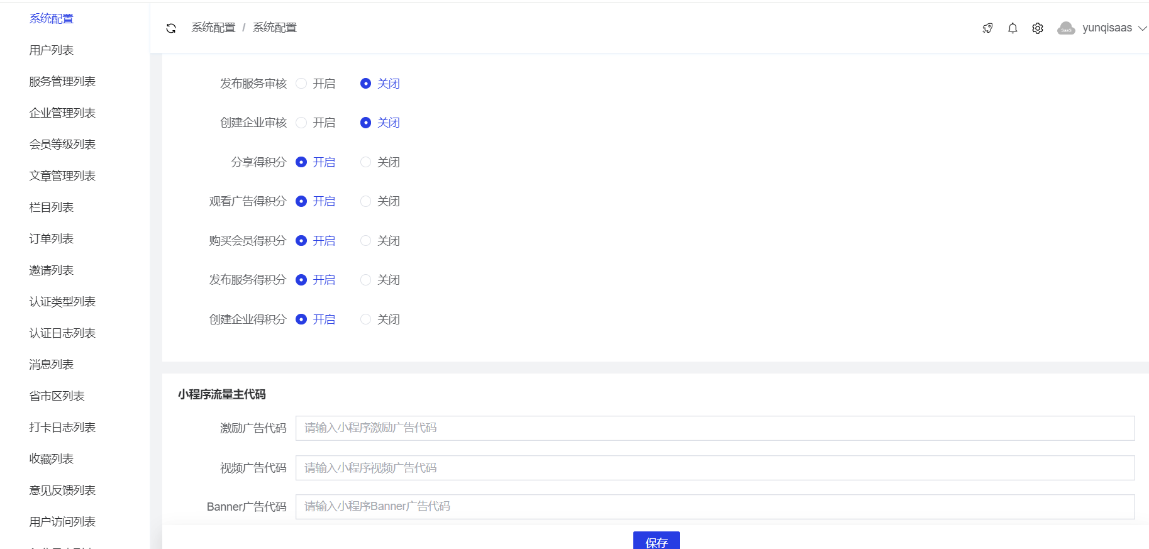
Task: Open the rocket icon in header
Action: [x=987, y=28]
